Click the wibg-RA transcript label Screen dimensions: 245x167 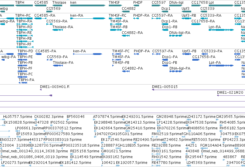pos(7,21)
